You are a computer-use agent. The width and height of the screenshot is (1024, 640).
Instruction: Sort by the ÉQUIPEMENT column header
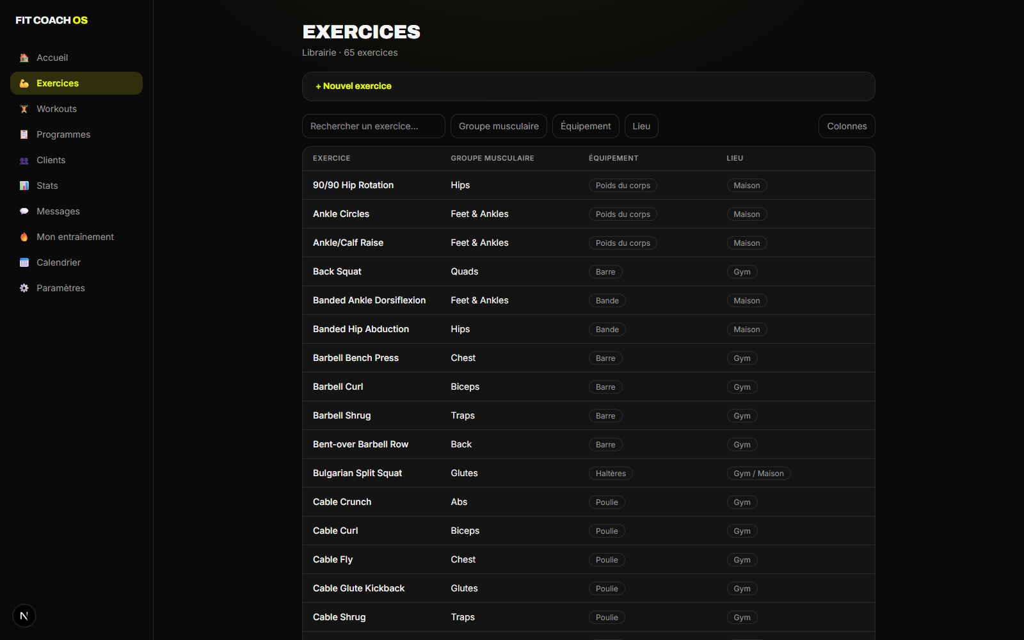613,158
